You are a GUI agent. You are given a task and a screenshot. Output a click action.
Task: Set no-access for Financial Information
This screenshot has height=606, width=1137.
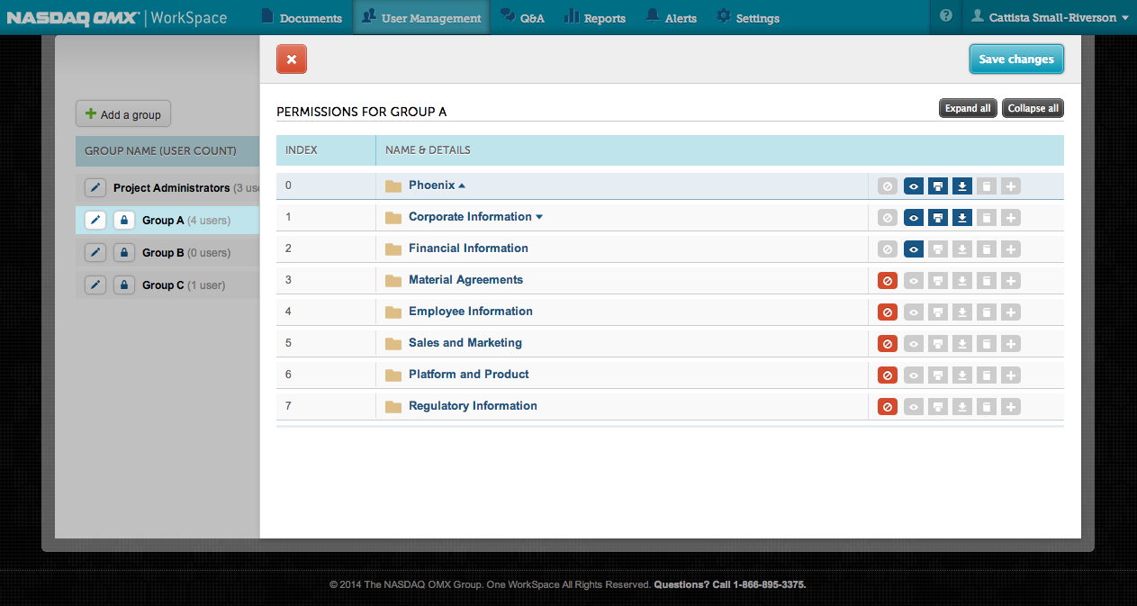[x=888, y=249]
